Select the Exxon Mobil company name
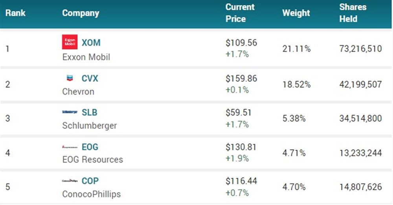 [x=86, y=57]
